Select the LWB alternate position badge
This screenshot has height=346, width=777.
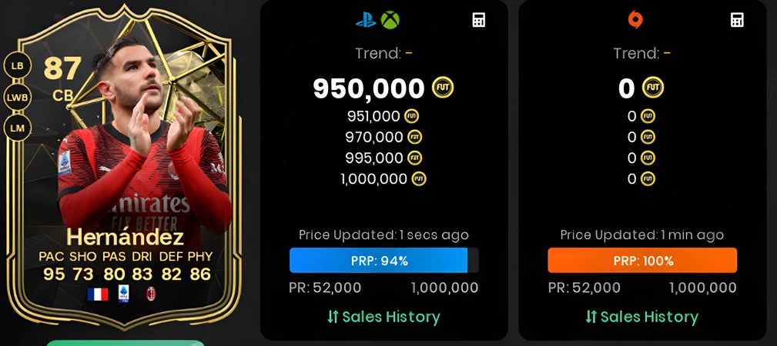point(18,97)
